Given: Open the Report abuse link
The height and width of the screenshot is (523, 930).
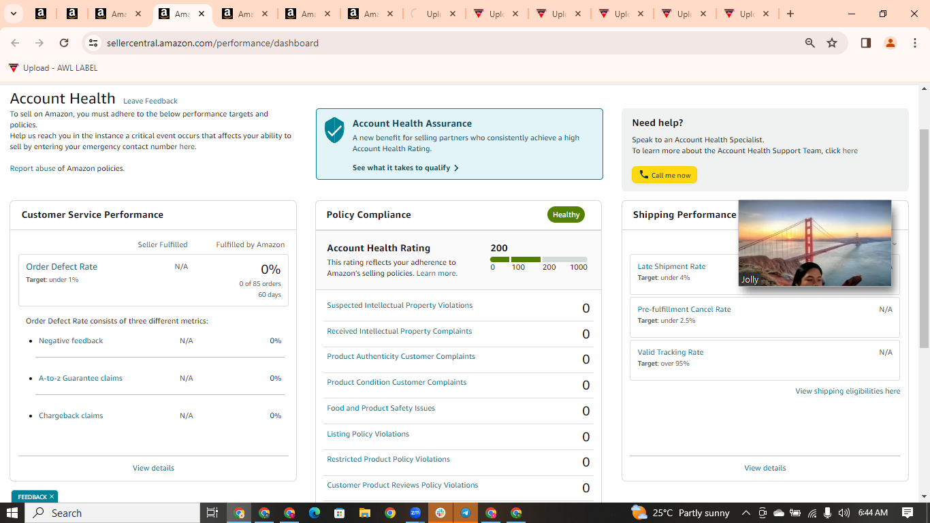Looking at the screenshot, I should 33,168.
